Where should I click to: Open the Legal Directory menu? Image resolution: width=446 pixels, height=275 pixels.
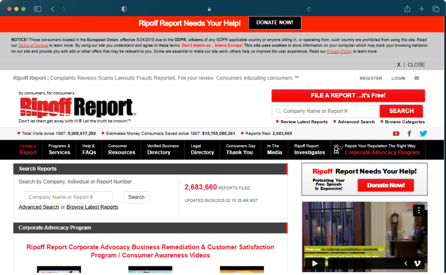pyautogui.click(x=202, y=149)
